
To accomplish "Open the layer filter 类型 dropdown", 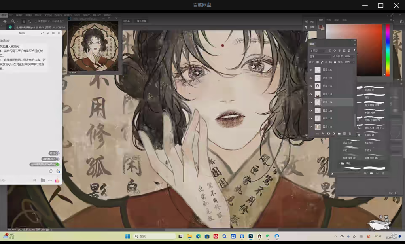I will pyautogui.click(x=318, y=51).
